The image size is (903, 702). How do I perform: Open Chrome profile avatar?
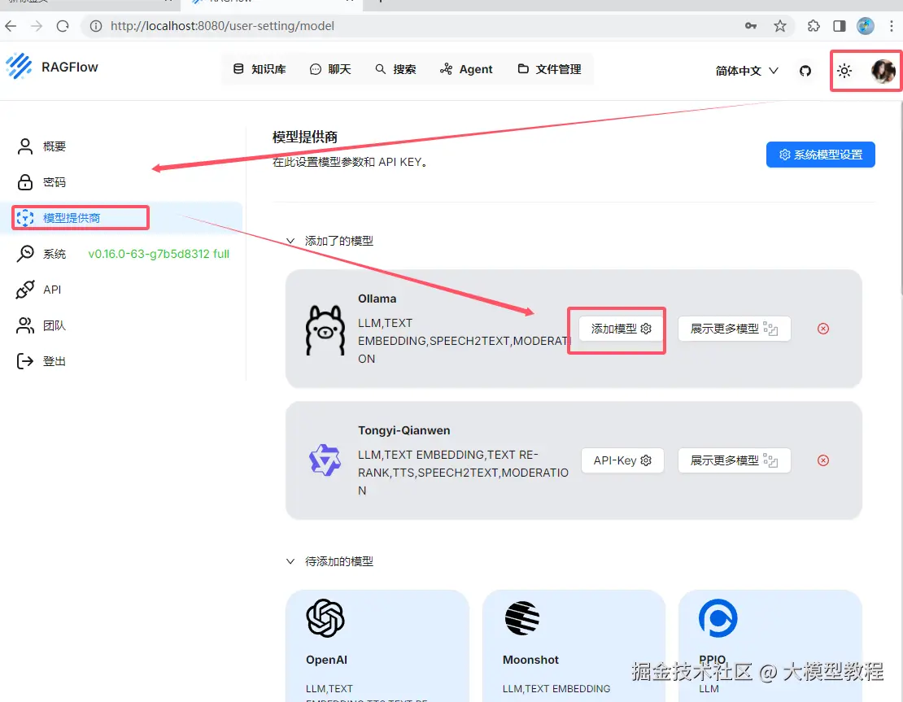(865, 26)
